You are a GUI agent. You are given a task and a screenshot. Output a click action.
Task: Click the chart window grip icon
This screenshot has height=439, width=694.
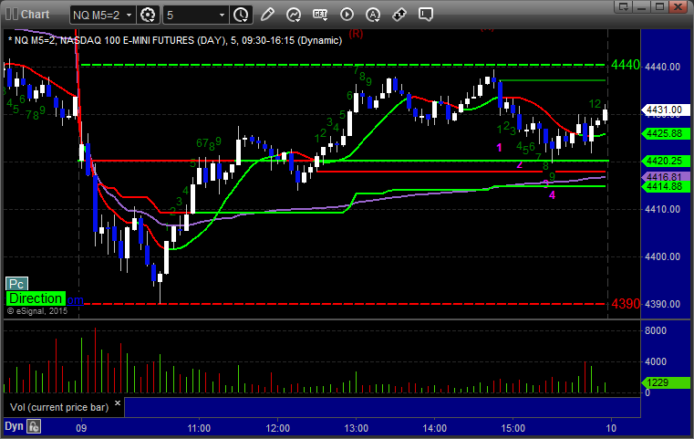[x=12, y=15]
